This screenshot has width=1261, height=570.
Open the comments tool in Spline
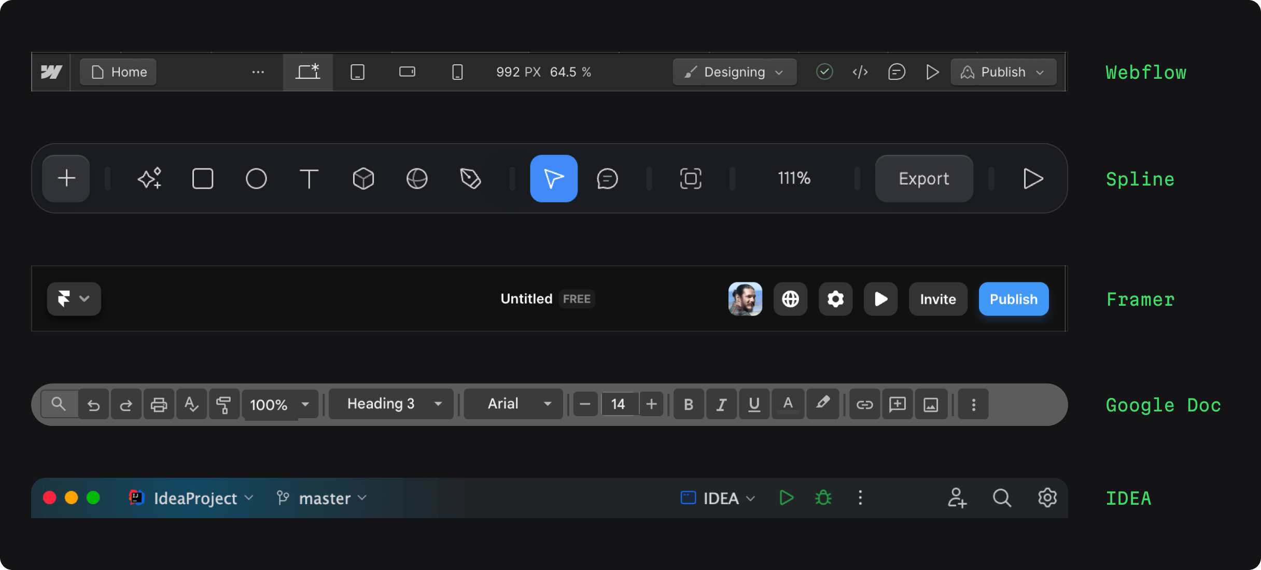pos(607,178)
